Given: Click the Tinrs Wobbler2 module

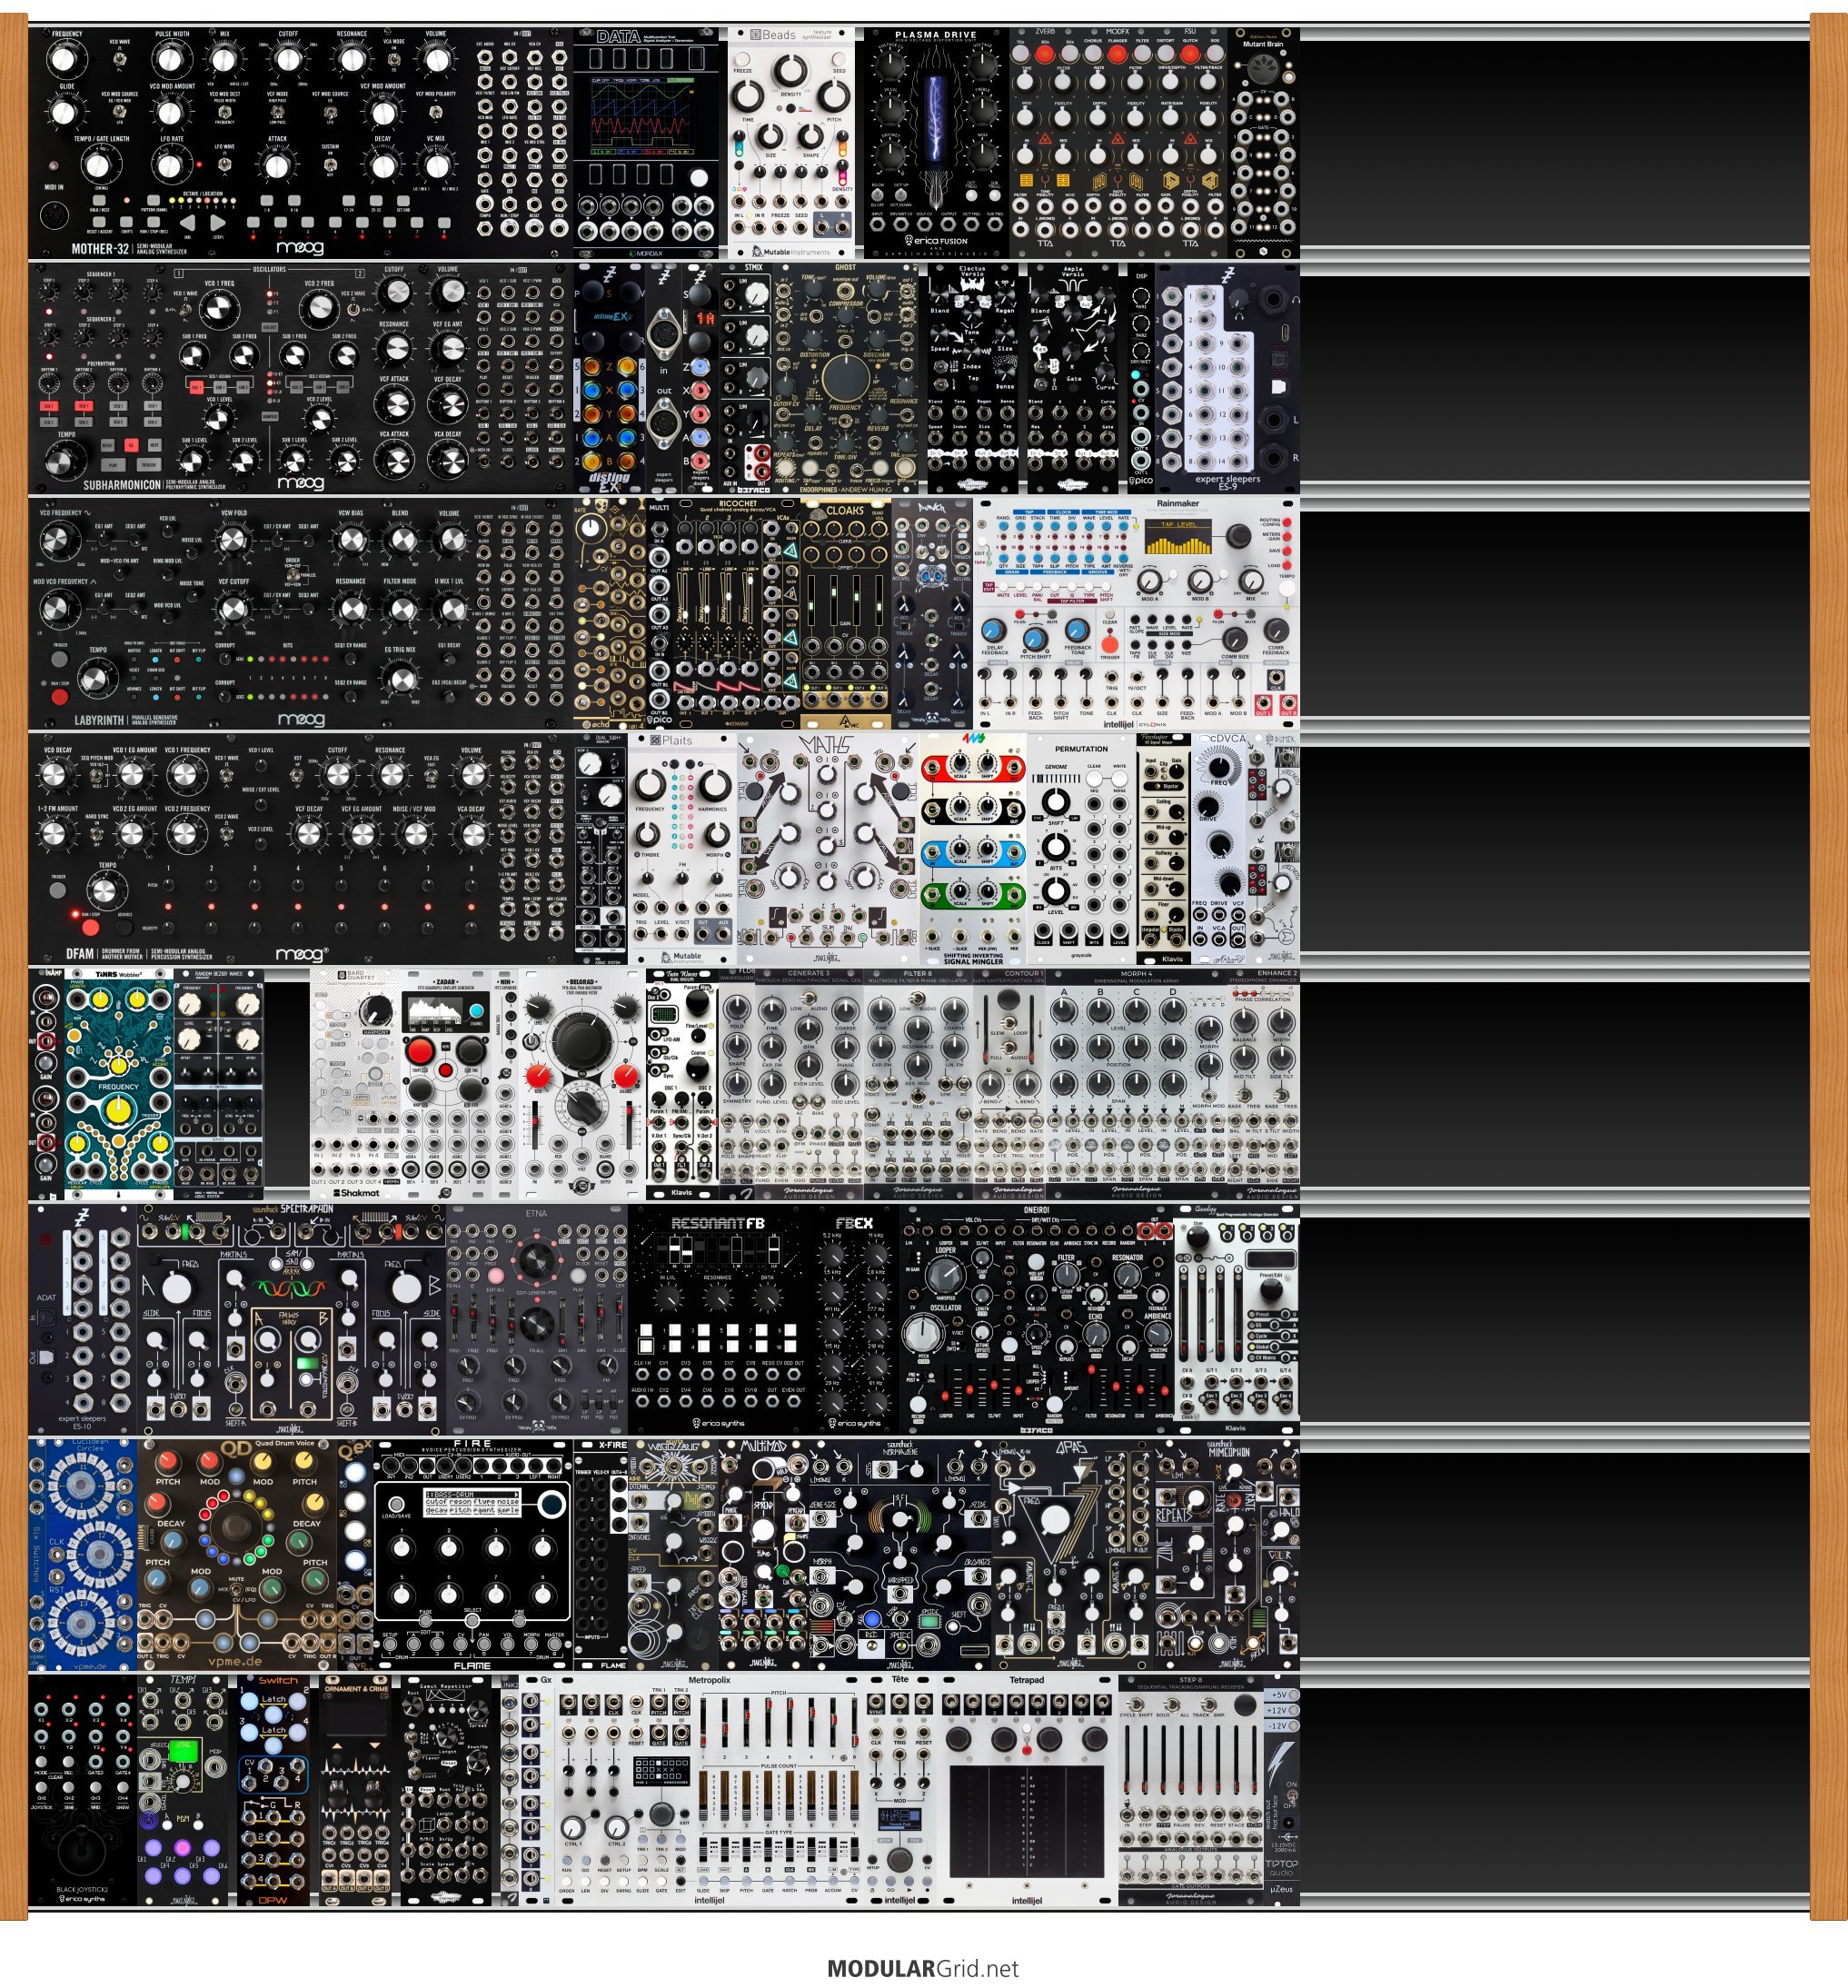Looking at the screenshot, I should 119,1084.
